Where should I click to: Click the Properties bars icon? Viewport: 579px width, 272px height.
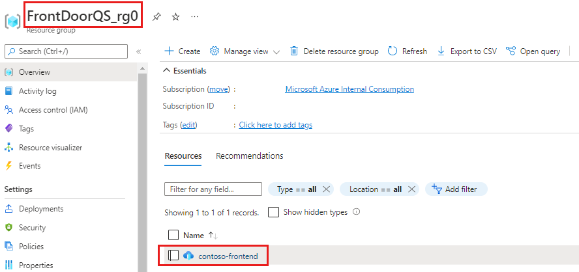[x=9, y=265]
